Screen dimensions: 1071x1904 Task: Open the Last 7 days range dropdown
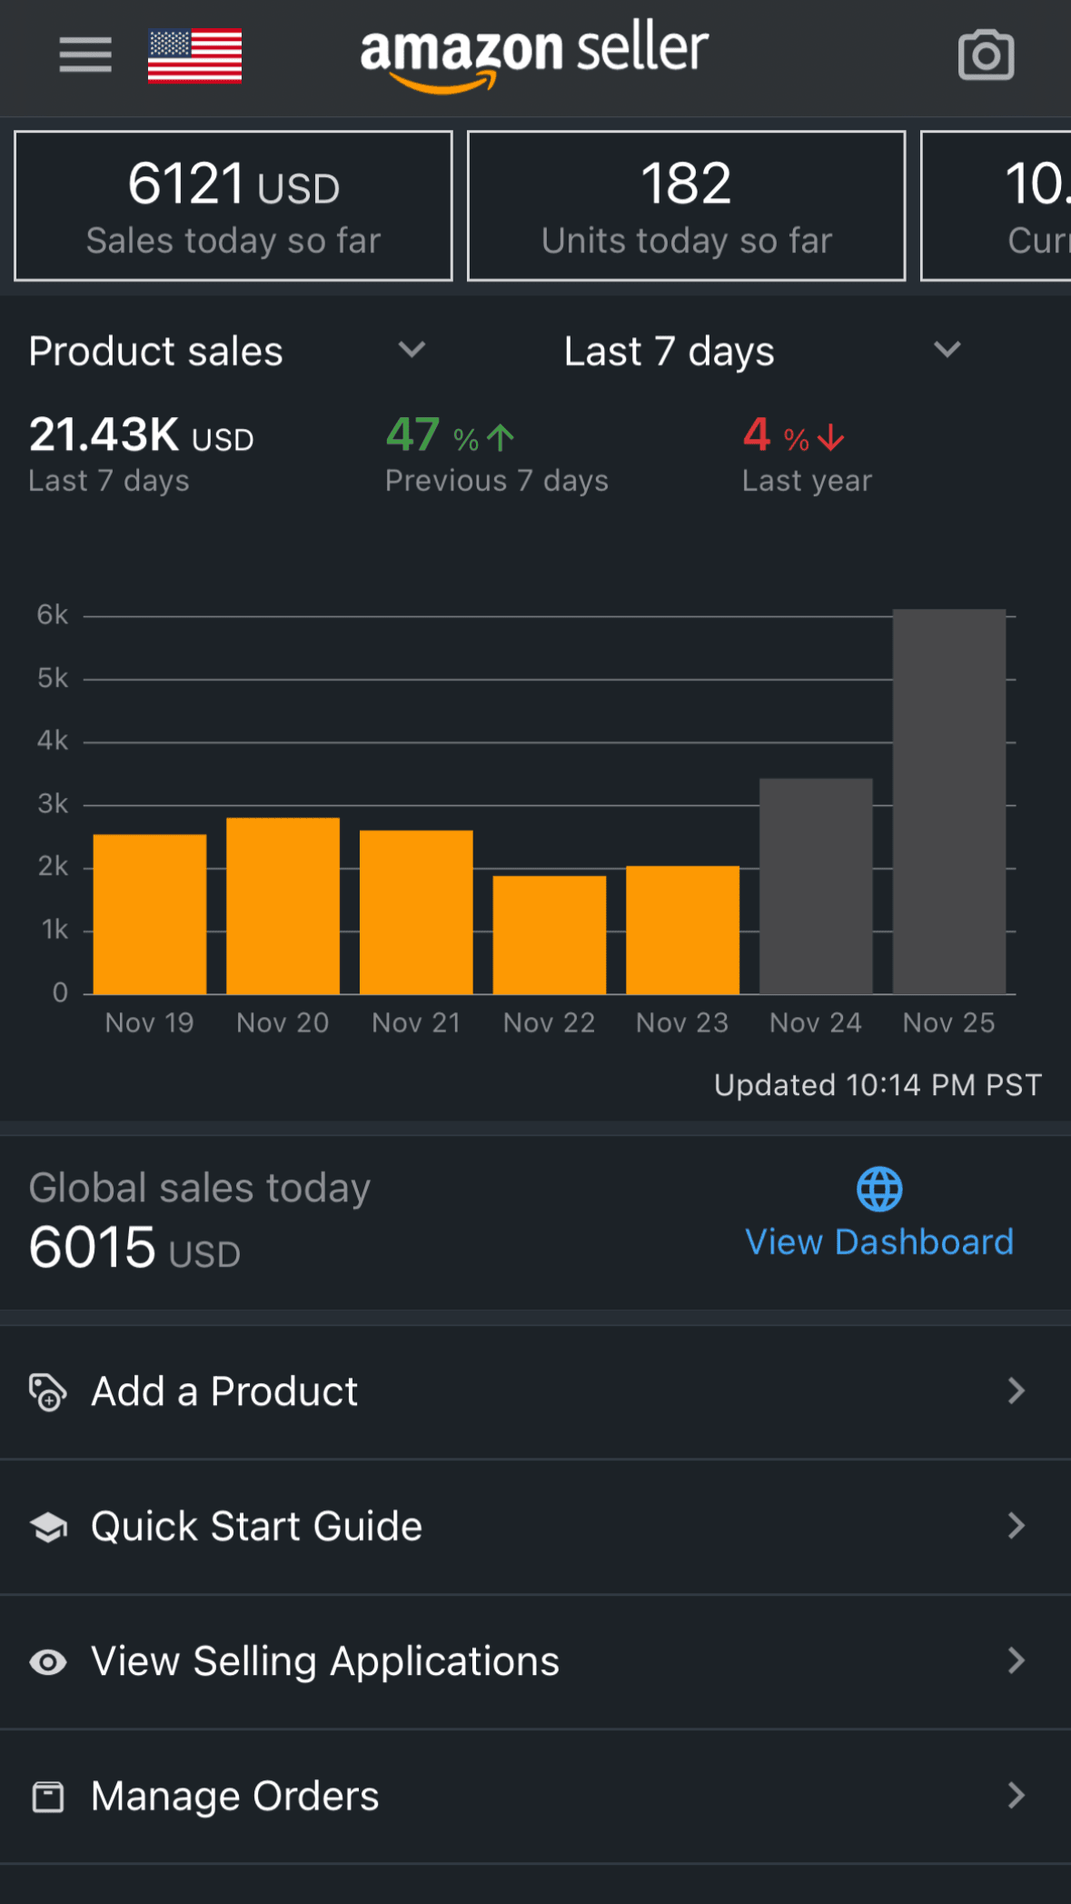coord(947,351)
